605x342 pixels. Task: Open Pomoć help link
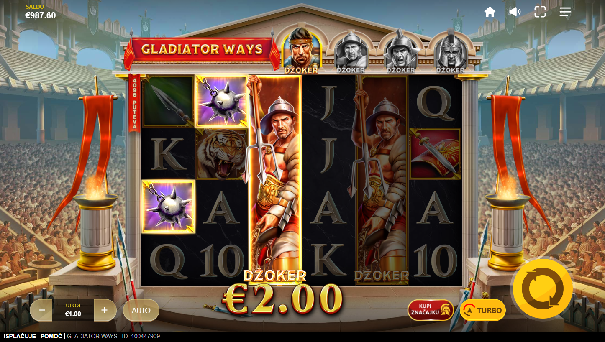(x=51, y=336)
